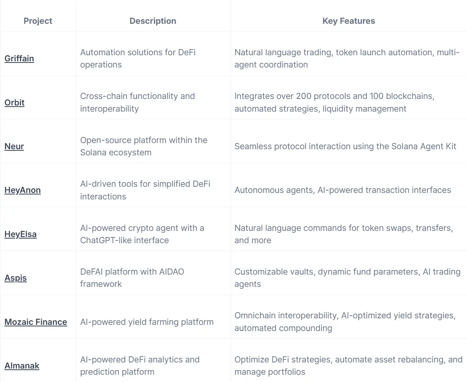This screenshot has height=382, width=467.
Task: Click the ChatGPT-like interface description cell
Action: click(142, 234)
